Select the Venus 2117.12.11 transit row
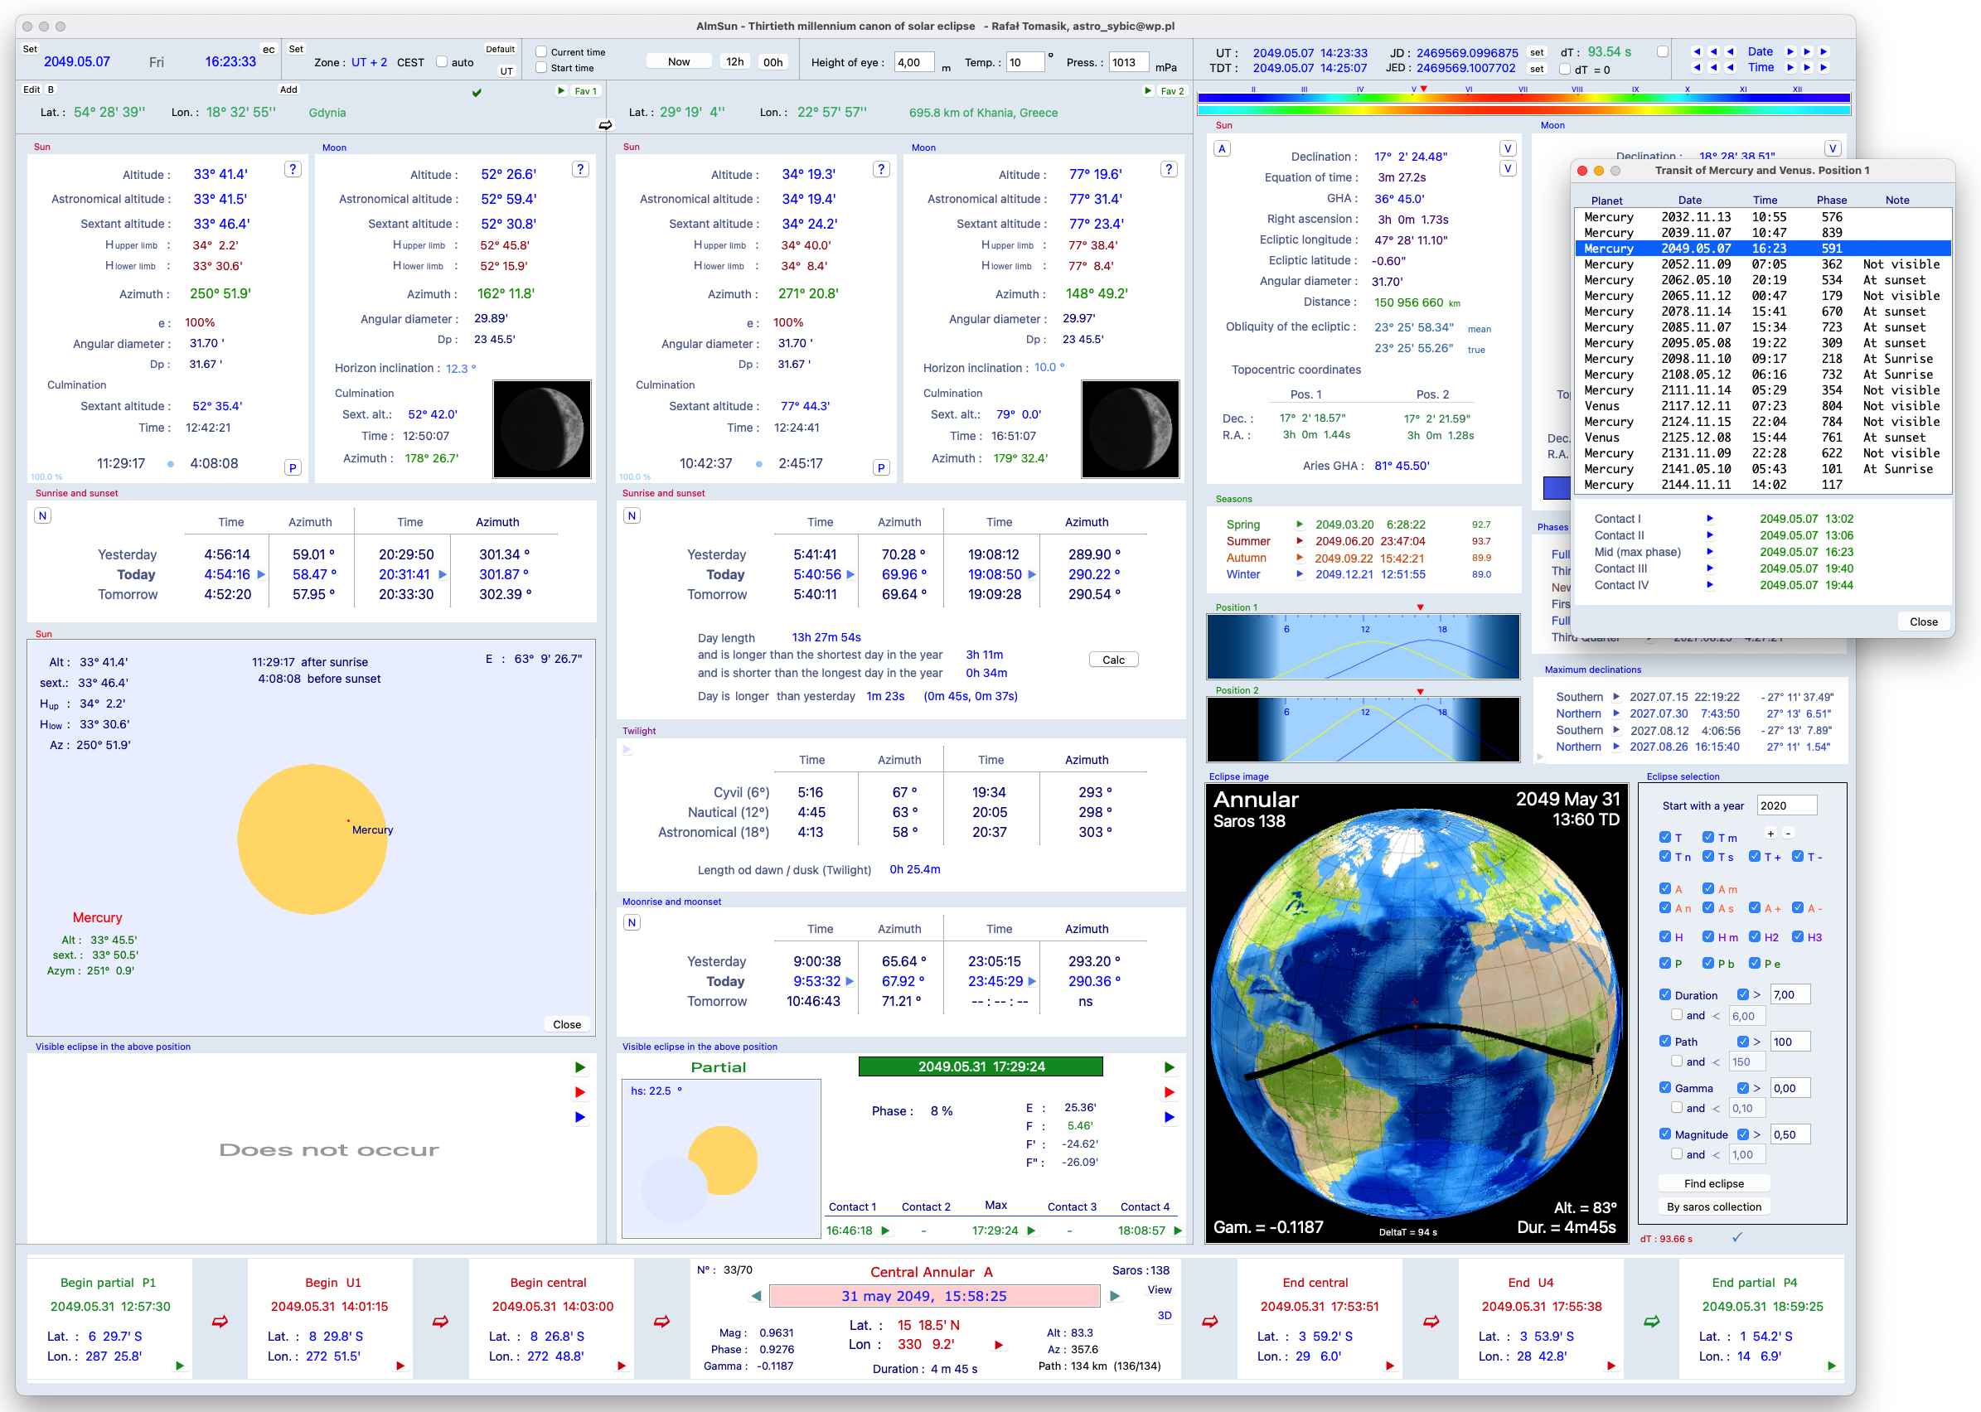1981x1412 pixels. click(x=1763, y=406)
